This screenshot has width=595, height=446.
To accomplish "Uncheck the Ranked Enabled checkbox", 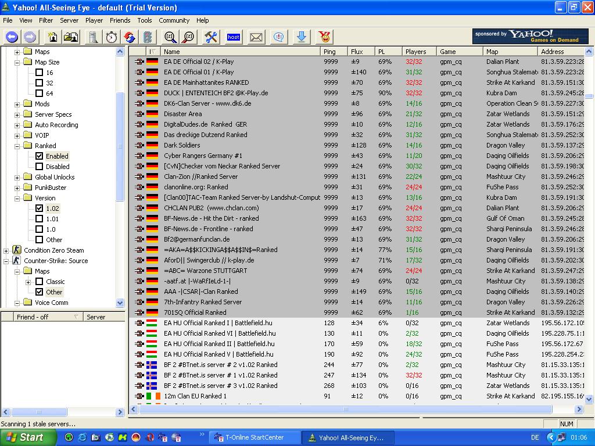I will tap(39, 156).
